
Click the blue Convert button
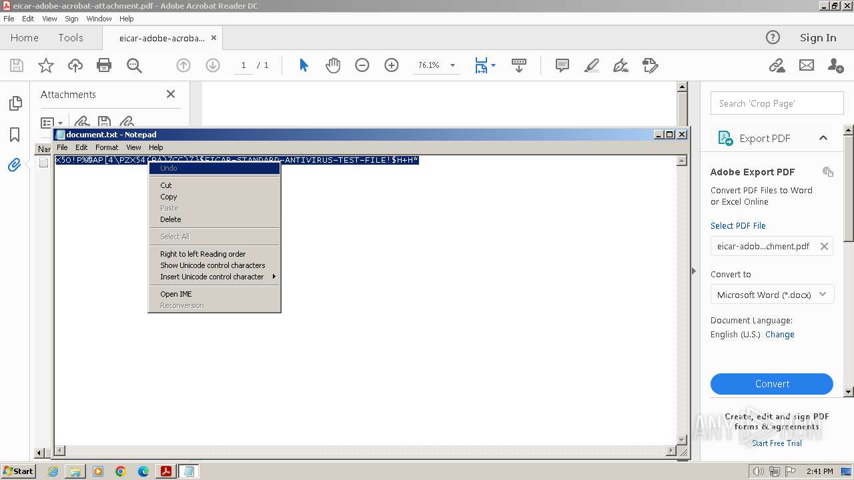[772, 384]
